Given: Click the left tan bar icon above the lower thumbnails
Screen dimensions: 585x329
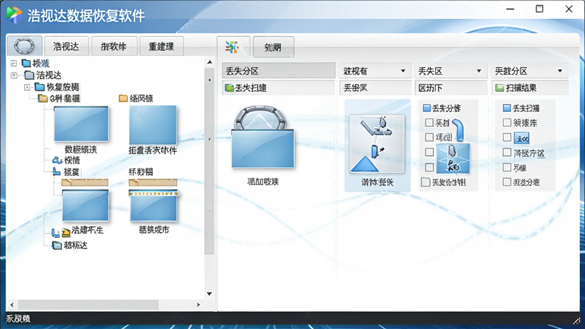Looking at the screenshot, I should [x=85, y=182].
